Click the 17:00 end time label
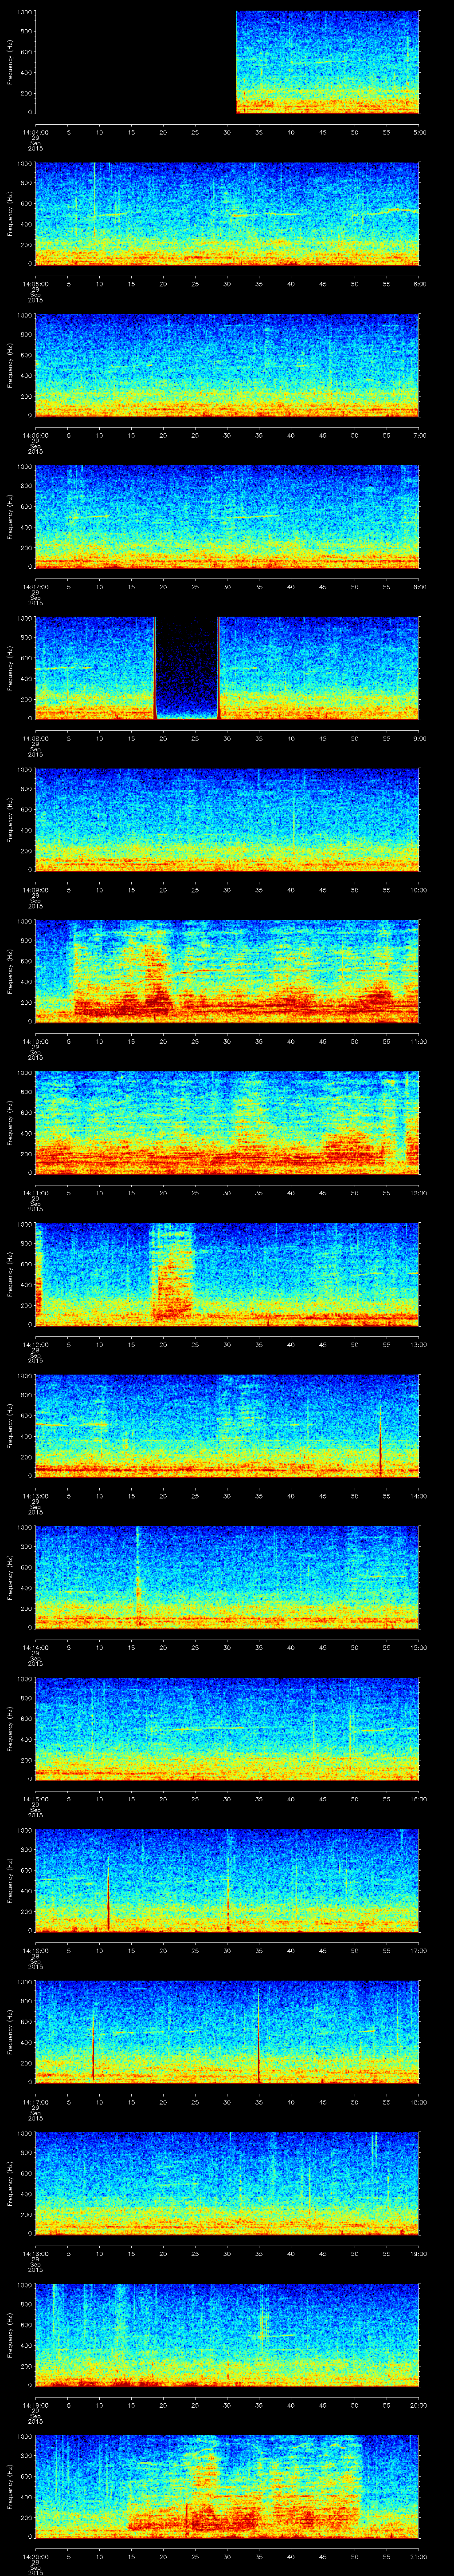 coord(419,1950)
